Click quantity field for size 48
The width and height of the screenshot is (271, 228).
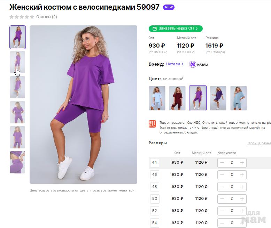[232, 187]
